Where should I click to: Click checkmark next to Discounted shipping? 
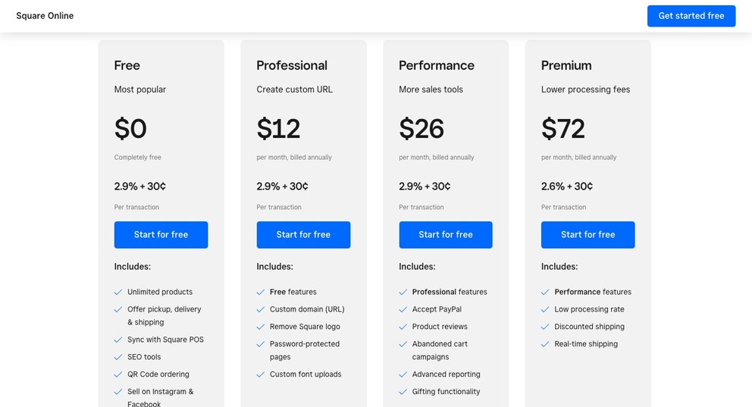point(545,327)
